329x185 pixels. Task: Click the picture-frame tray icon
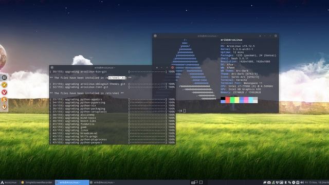pos(281,182)
